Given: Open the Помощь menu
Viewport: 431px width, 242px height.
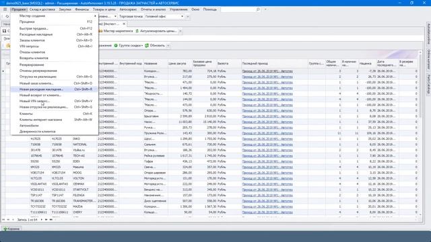Looking at the screenshot, I should (209, 9).
